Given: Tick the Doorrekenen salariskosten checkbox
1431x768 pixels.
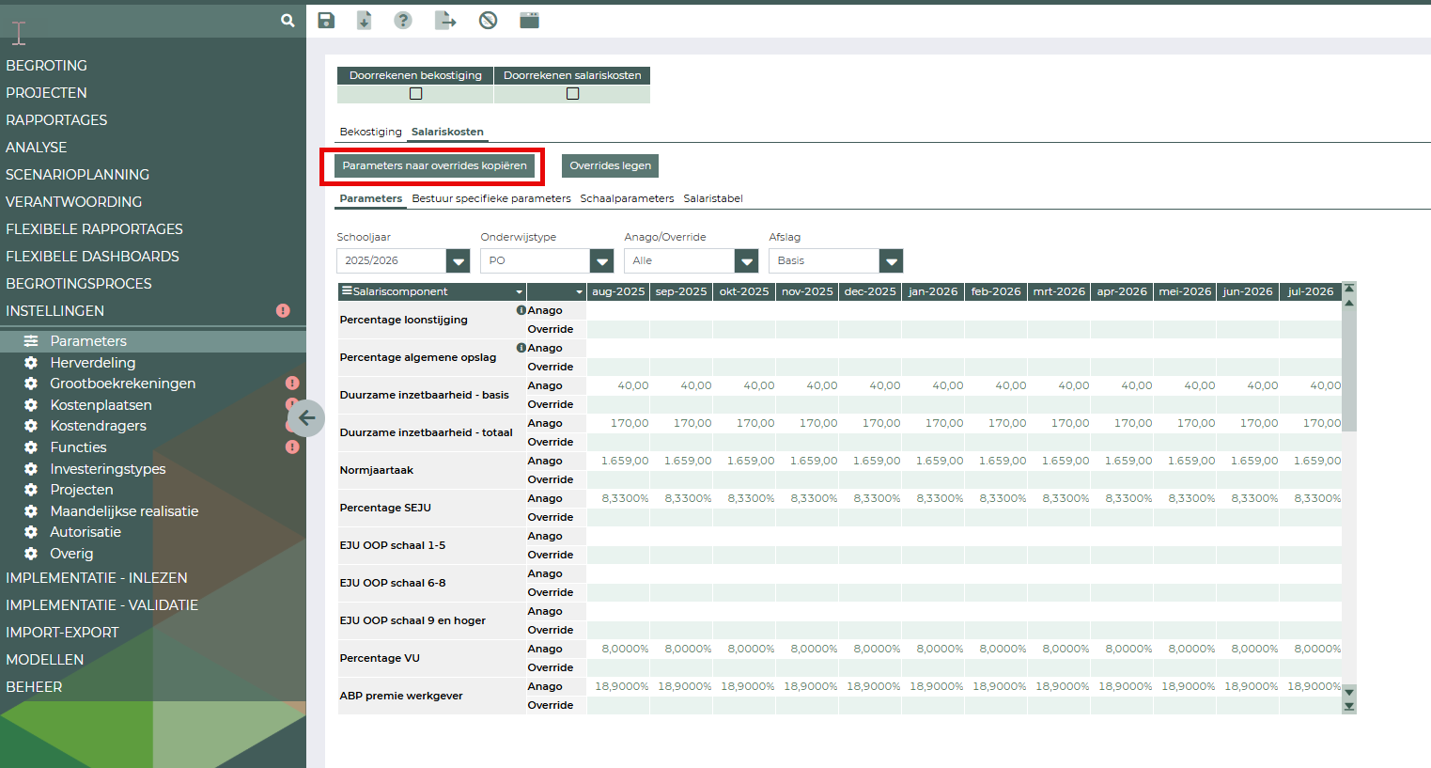Looking at the screenshot, I should (572, 94).
